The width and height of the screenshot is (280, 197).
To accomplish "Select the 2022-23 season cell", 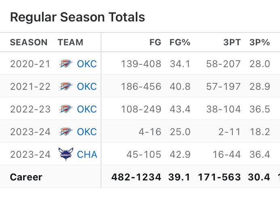I will [30, 109].
